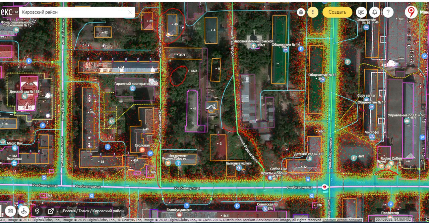429x223 pixels.
Task: Click the 46/1 sports facility icon
Action: tap(354, 158)
